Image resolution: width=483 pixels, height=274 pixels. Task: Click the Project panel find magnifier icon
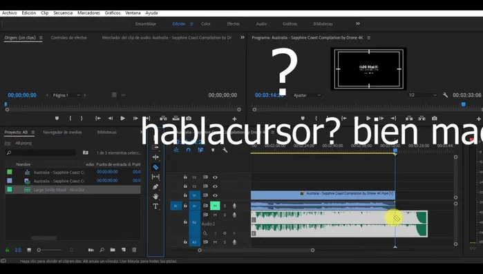[102, 250]
